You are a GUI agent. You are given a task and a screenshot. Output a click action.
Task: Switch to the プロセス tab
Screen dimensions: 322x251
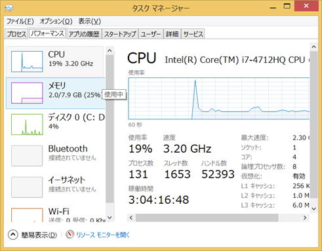pyautogui.click(x=16, y=34)
